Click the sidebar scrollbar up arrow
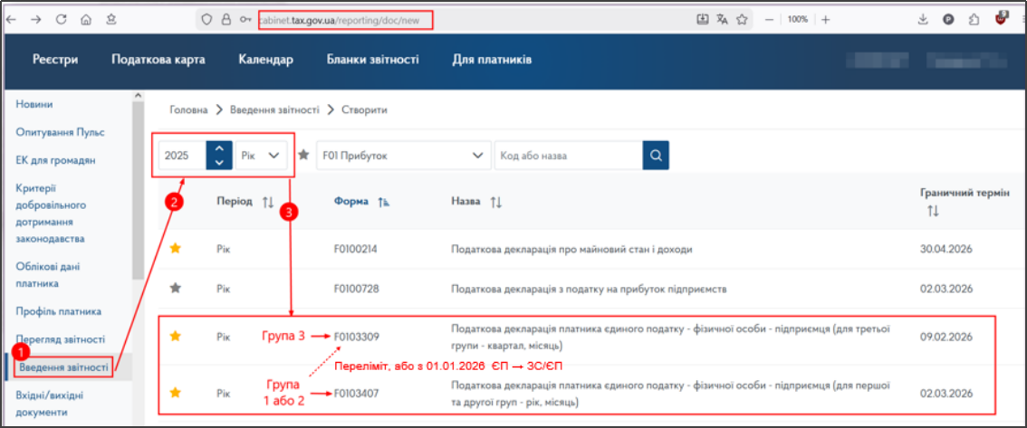Viewport: 1027px width, 428px height. click(x=138, y=96)
